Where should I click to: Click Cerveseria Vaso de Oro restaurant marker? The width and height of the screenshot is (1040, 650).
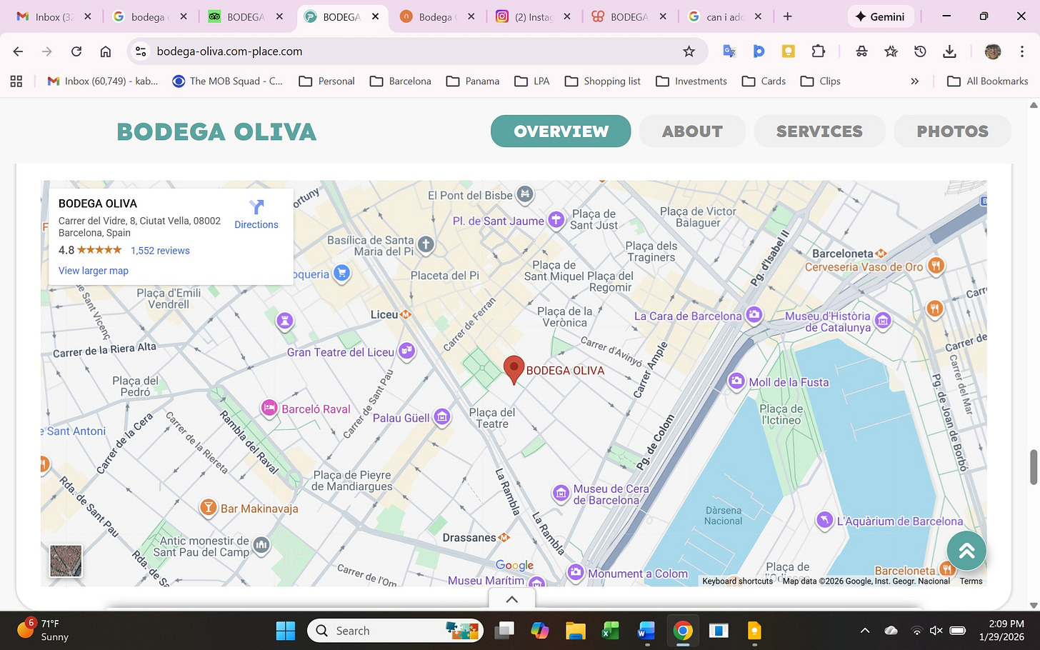(936, 266)
